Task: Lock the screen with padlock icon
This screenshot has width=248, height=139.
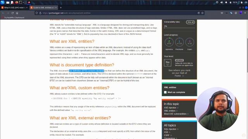Action: [242, 2]
